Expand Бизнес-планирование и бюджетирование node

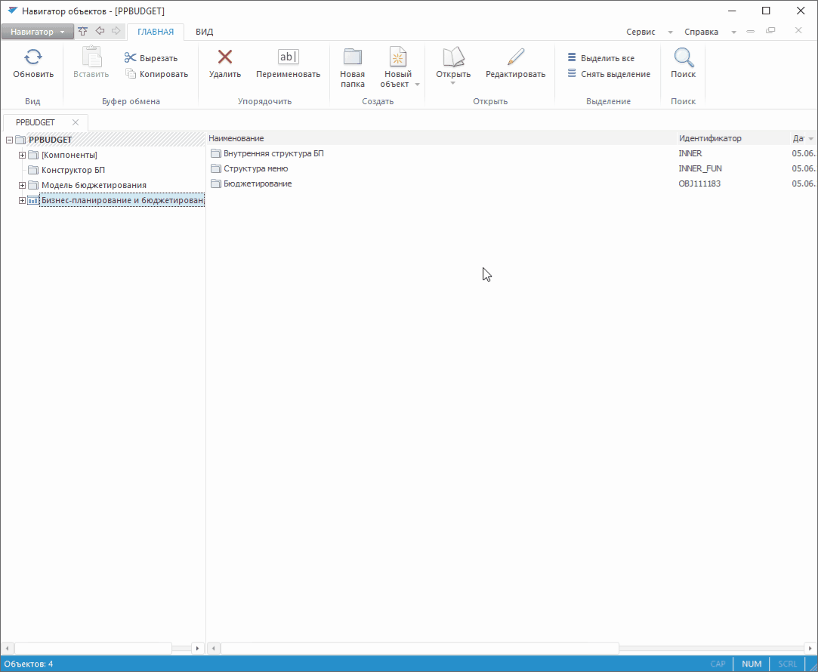22,200
